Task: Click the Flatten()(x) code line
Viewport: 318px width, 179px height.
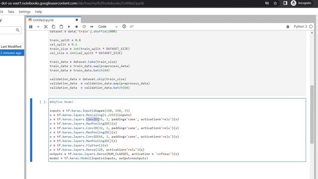Action: (x=79, y=145)
